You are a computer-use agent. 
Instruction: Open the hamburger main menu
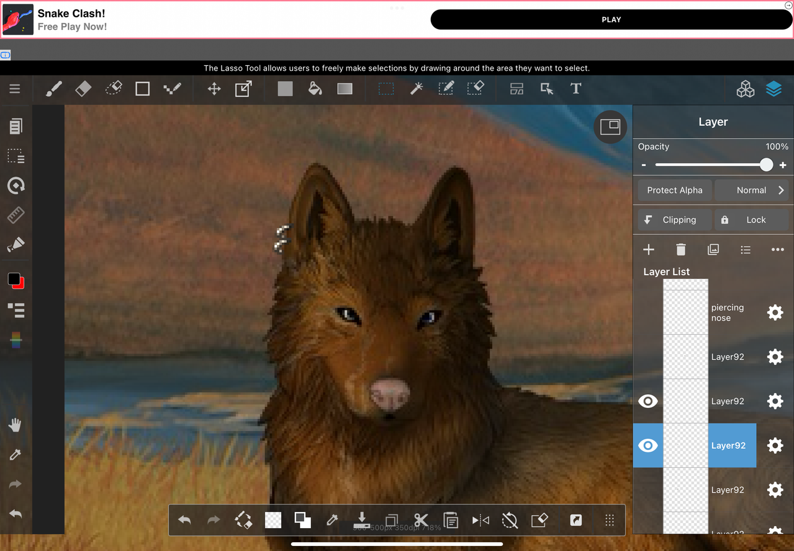point(15,89)
